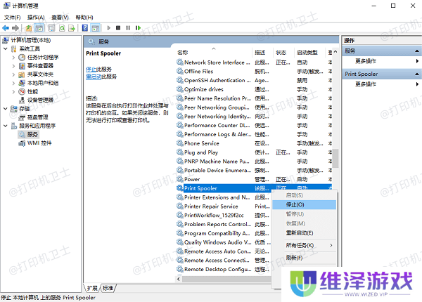Click the 重启动 service link
The image size is (422, 302).
[94, 76]
